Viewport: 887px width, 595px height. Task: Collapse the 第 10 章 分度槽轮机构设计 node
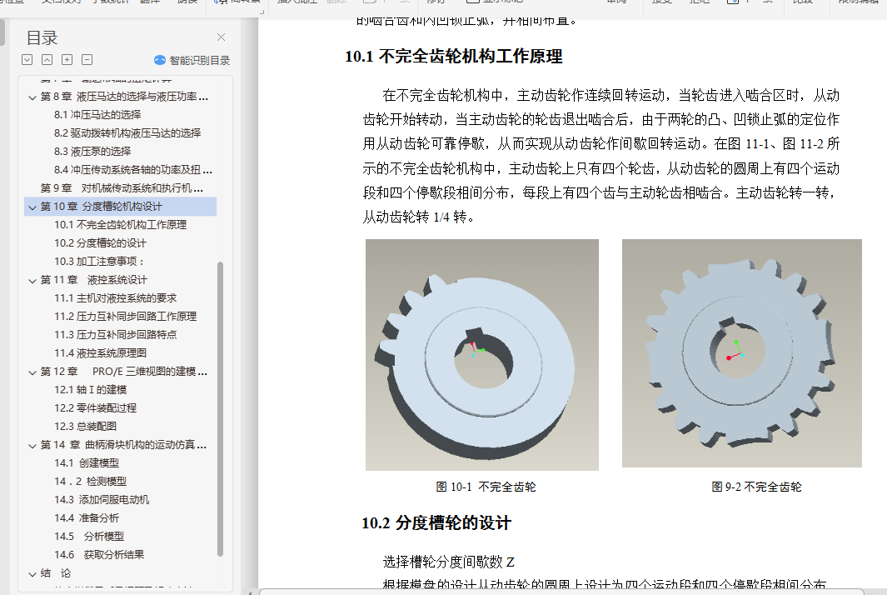click(32, 207)
